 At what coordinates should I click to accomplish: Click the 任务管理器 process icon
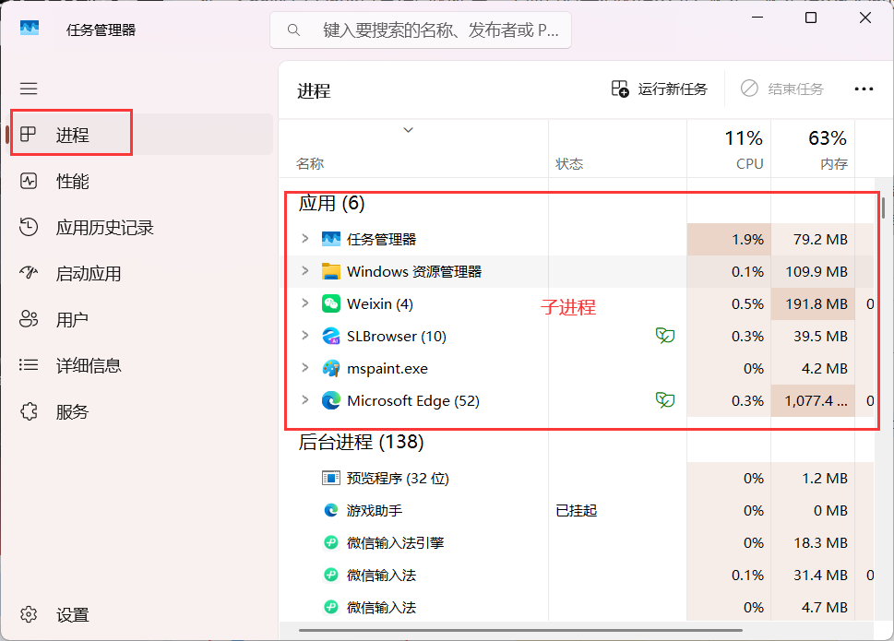(330, 239)
